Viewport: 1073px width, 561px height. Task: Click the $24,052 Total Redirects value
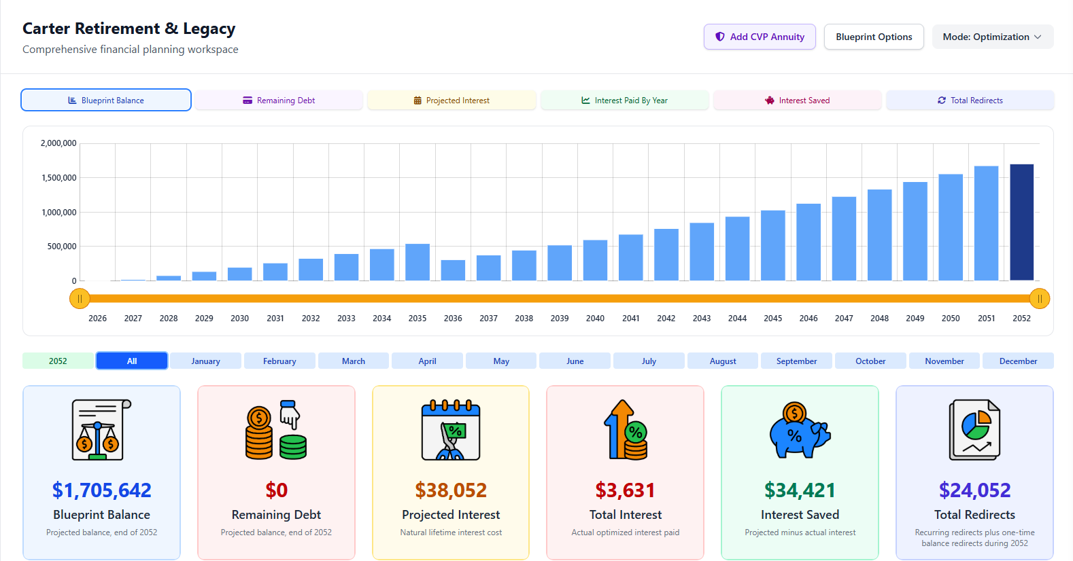point(974,490)
